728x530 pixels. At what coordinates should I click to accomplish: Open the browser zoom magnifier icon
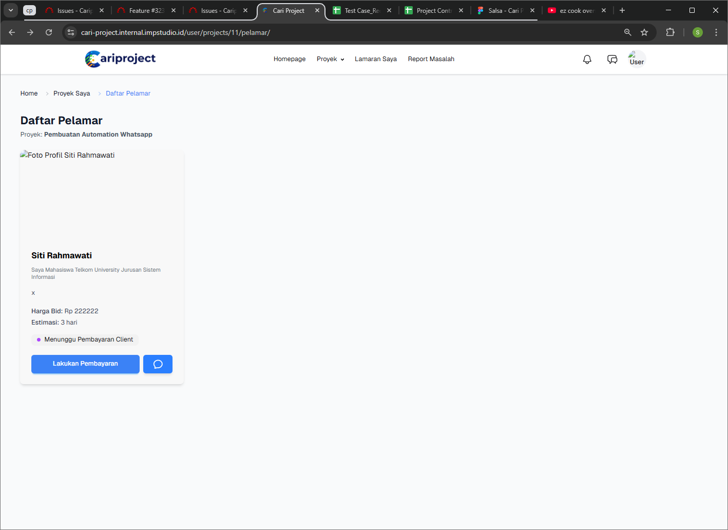(627, 32)
